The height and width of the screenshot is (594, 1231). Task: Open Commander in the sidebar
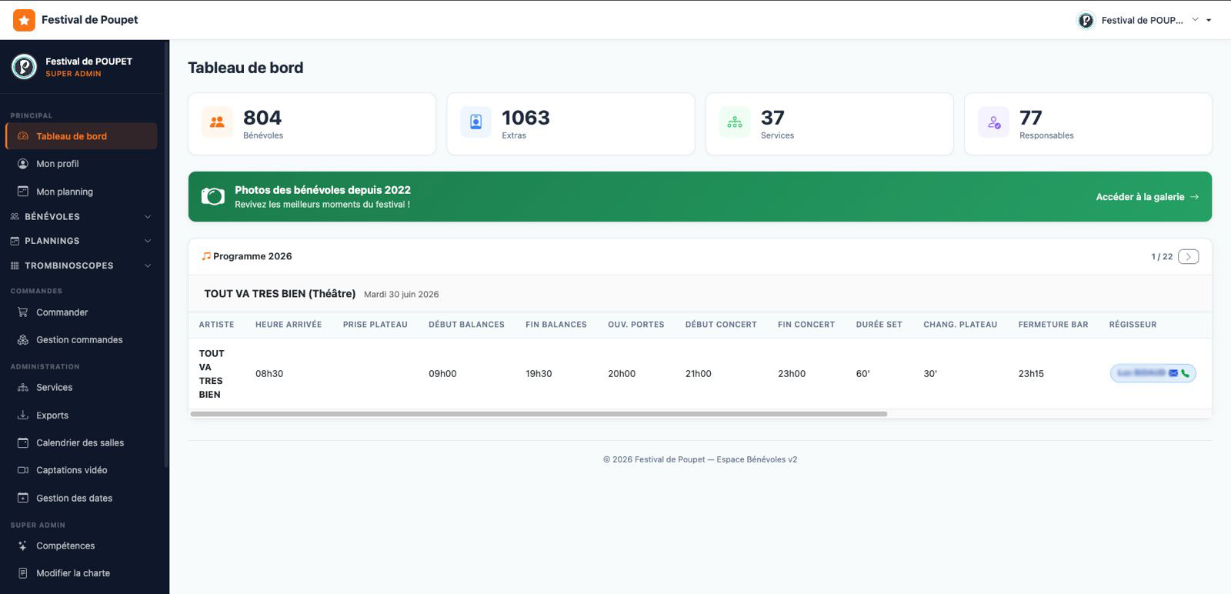pos(82,312)
